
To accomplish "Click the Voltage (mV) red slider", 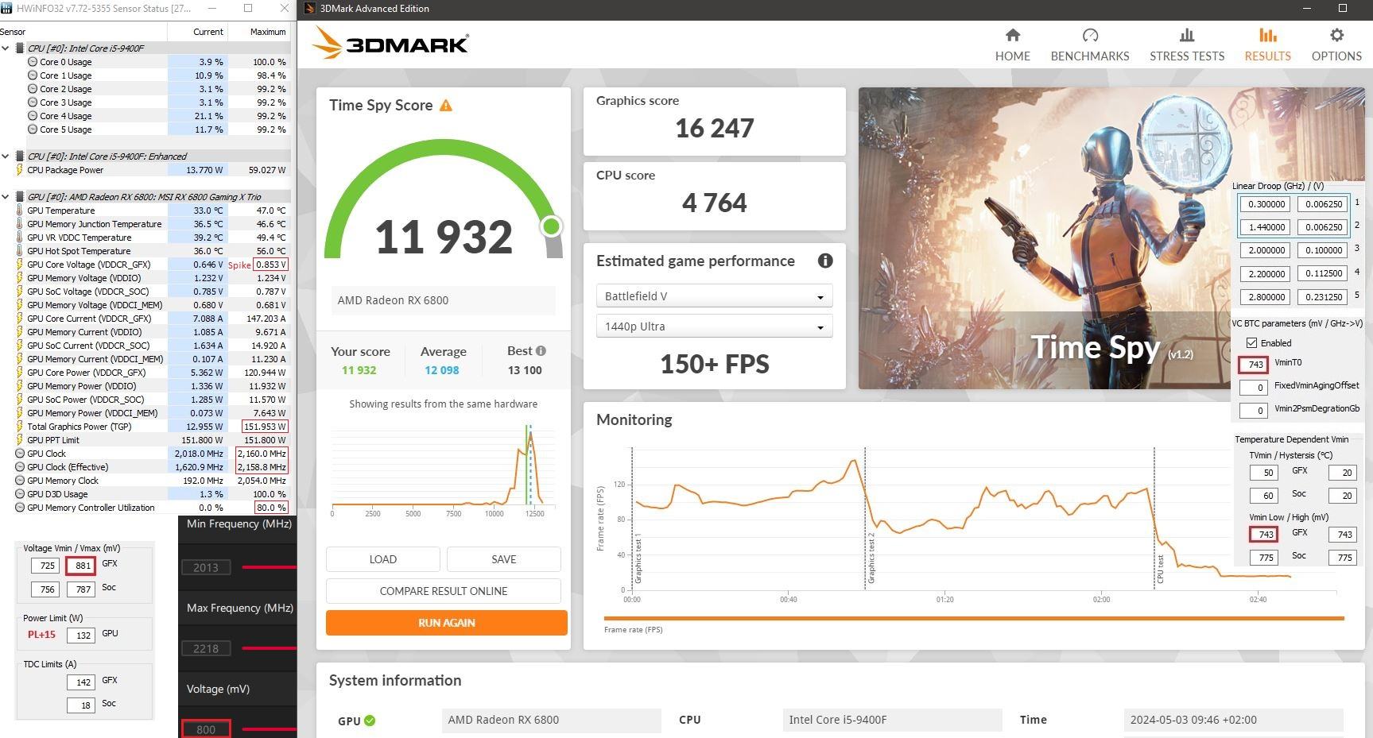I will [x=269, y=729].
